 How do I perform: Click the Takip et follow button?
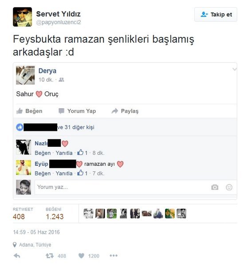click(216, 15)
